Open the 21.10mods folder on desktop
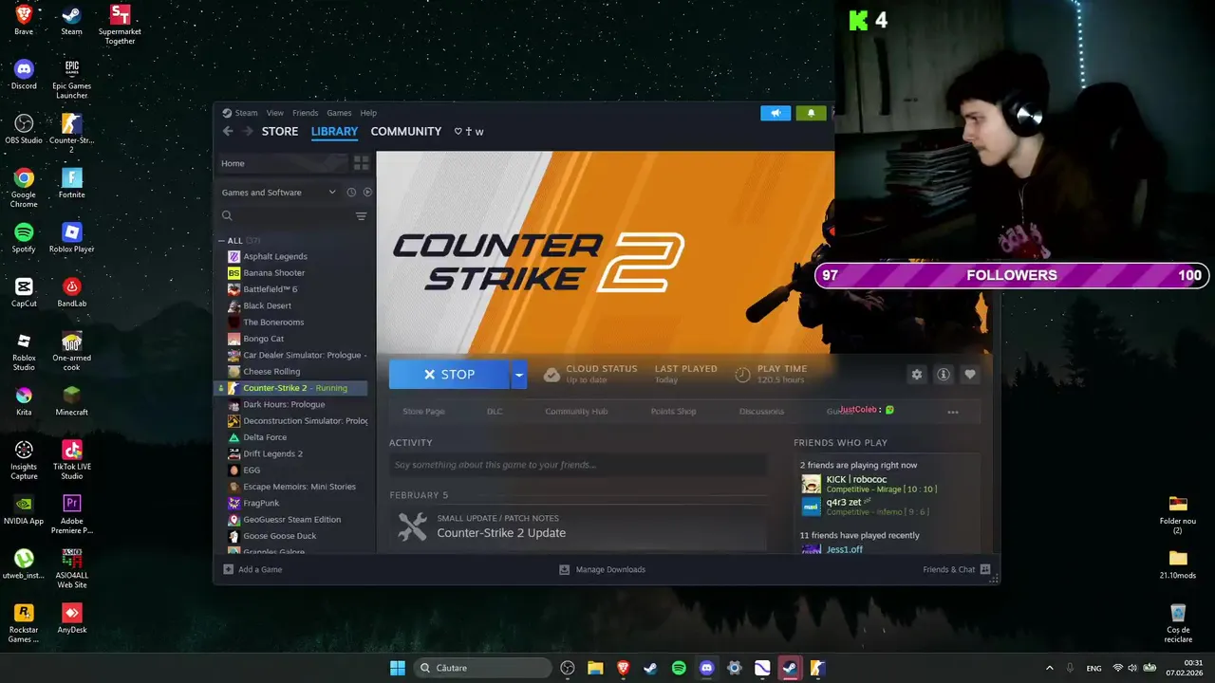 (x=1178, y=564)
